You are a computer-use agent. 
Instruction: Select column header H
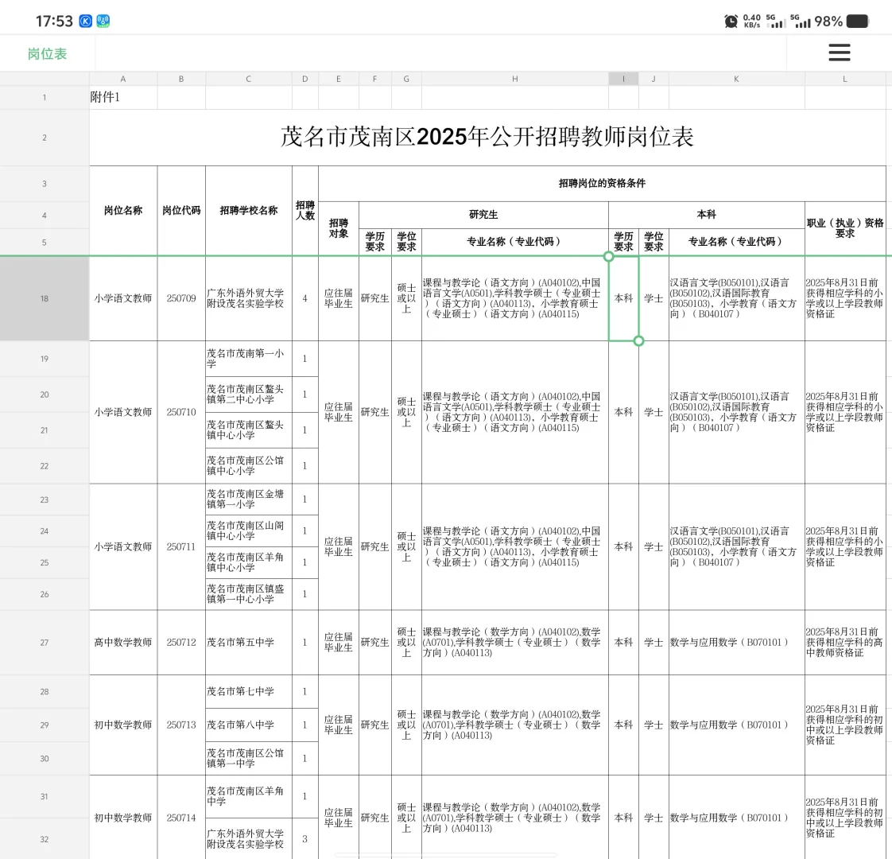click(x=515, y=79)
